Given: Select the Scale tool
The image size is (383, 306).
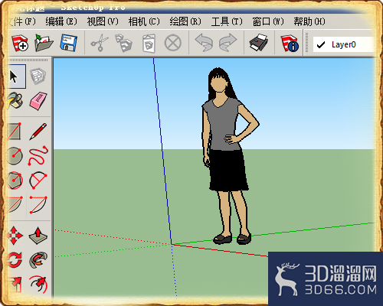Looking at the screenshot, I should coord(15,284).
